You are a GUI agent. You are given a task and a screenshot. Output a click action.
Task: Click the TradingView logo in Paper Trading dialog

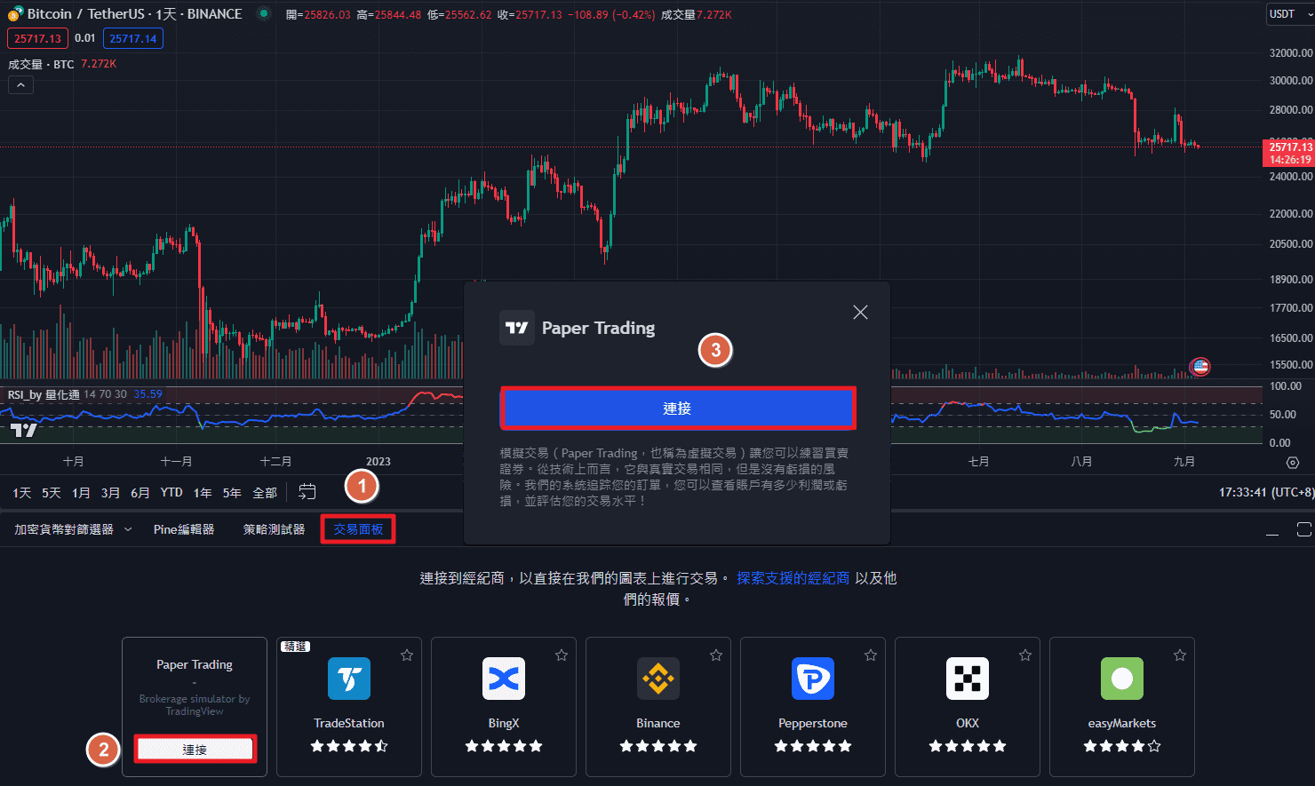(x=517, y=328)
